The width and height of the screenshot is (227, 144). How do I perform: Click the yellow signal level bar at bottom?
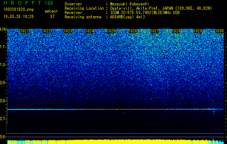point(115,142)
